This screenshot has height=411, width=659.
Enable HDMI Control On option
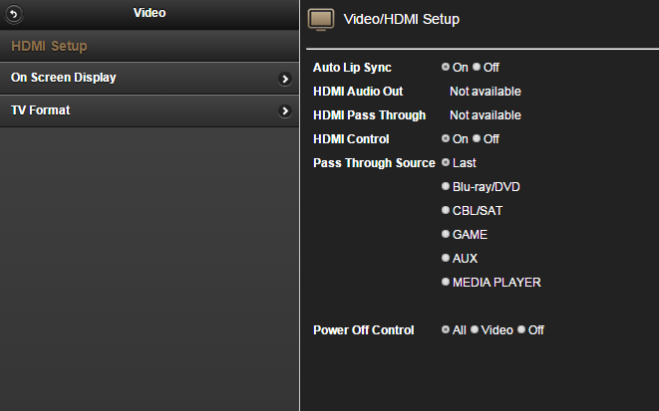coord(446,139)
